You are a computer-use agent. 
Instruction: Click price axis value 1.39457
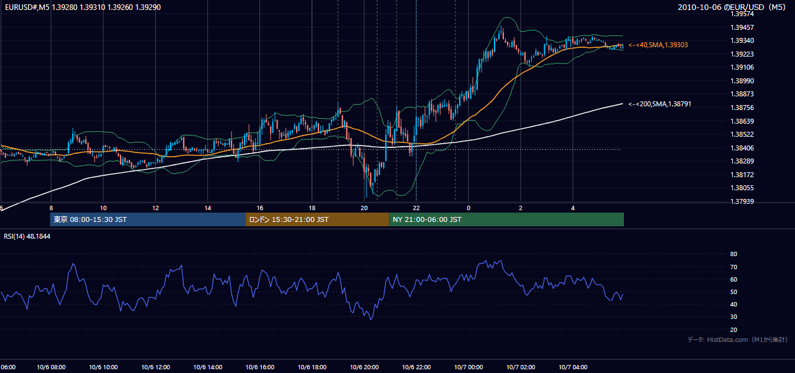742,27
